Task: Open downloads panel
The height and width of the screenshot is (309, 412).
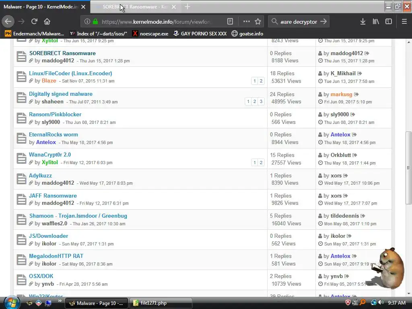Action: (363, 22)
